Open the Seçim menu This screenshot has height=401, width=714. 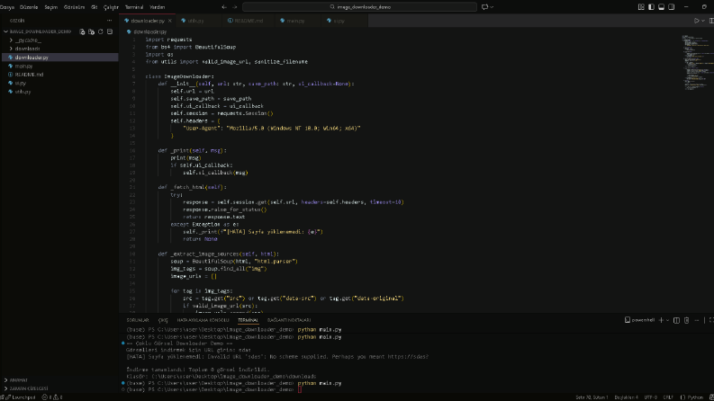51,7
